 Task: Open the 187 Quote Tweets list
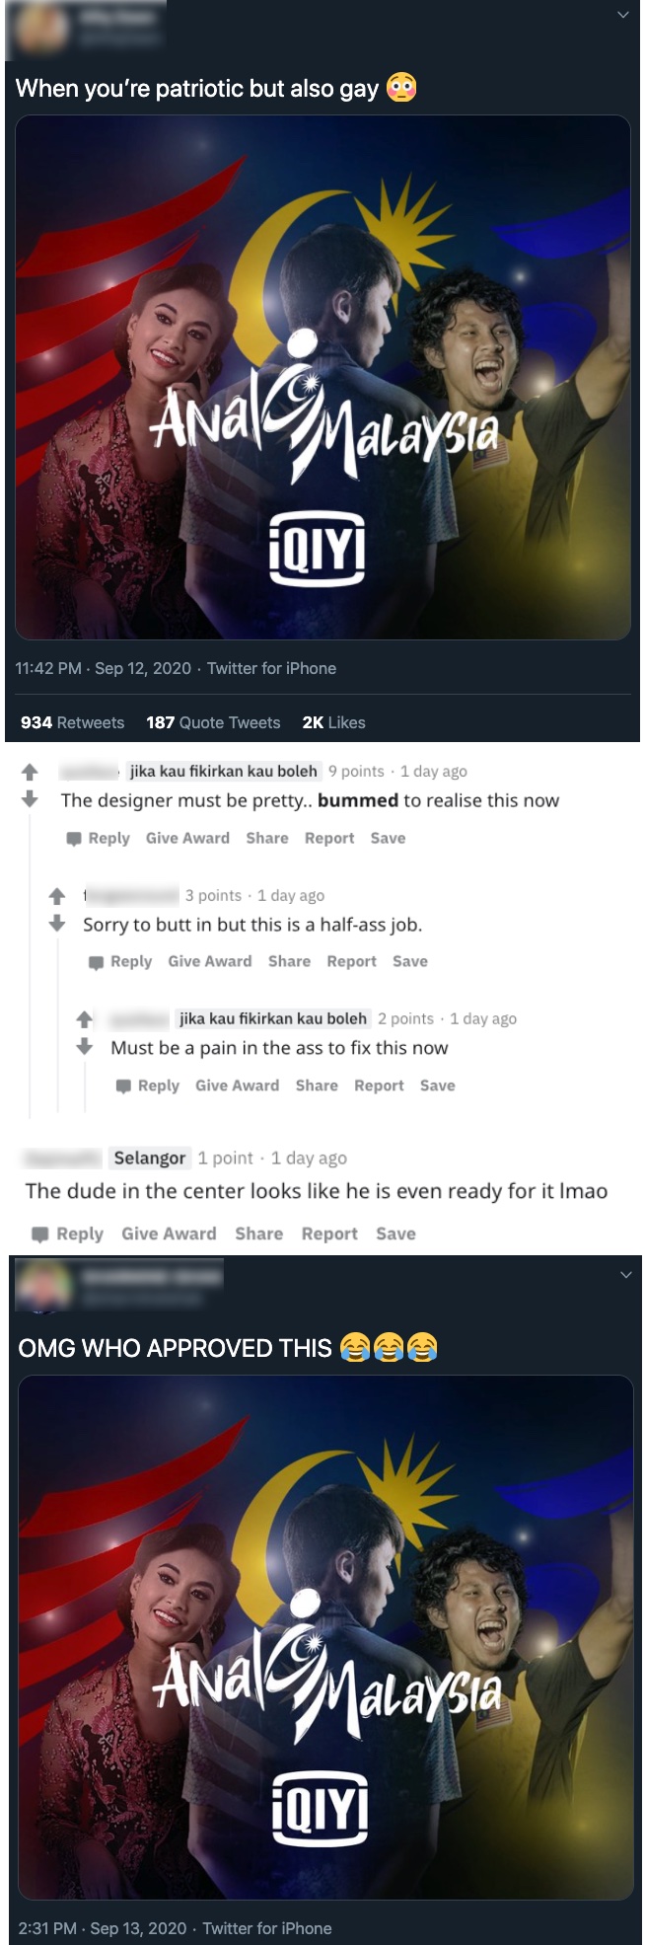pyautogui.click(x=213, y=722)
